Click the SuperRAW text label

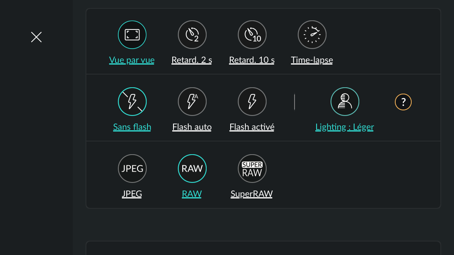(x=252, y=194)
